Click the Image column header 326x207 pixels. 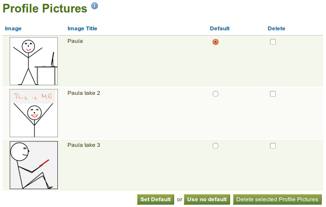13,28
